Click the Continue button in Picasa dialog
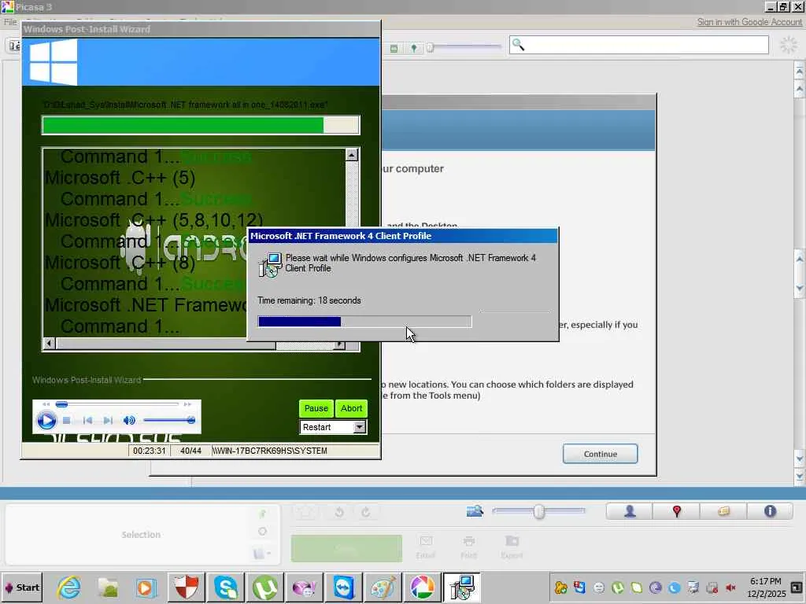This screenshot has height=604, width=806. [600, 454]
